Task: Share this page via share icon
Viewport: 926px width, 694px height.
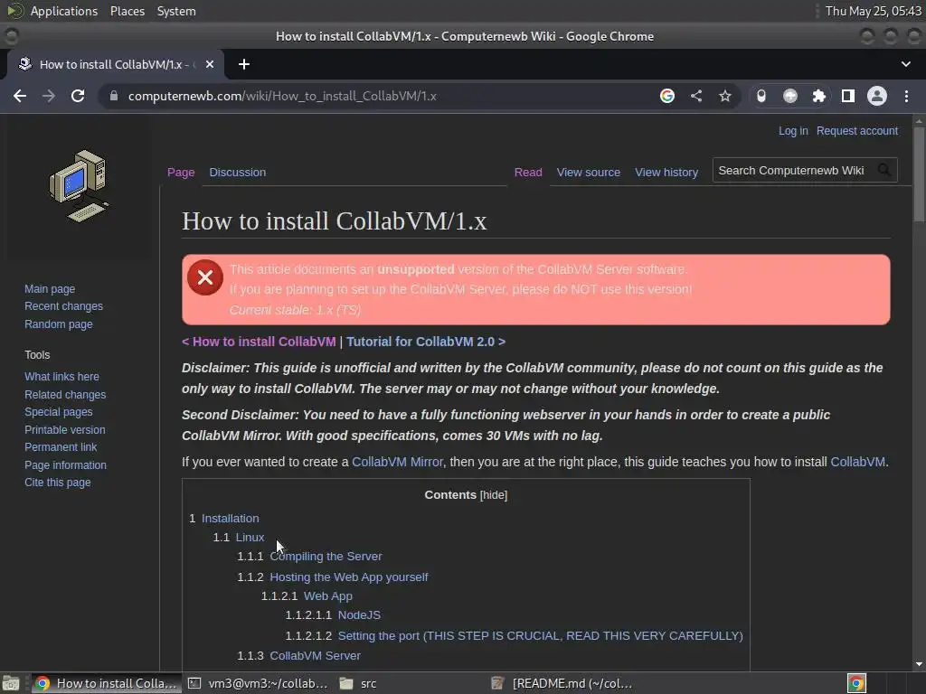Action: (696, 96)
